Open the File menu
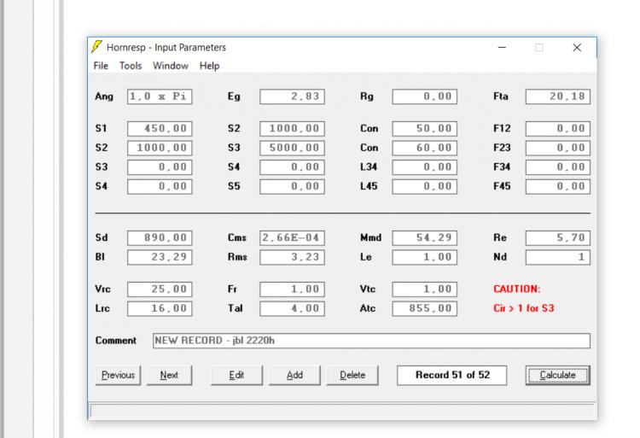The width and height of the screenshot is (640, 438). pyautogui.click(x=101, y=66)
